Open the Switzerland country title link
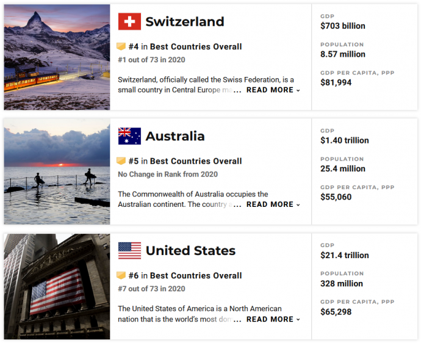 click(x=185, y=22)
